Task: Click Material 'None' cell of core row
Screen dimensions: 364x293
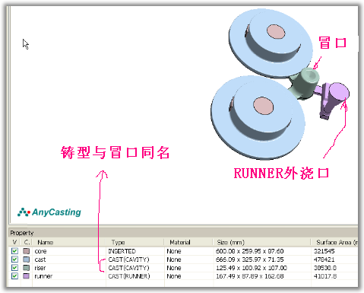Action: coord(174,251)
